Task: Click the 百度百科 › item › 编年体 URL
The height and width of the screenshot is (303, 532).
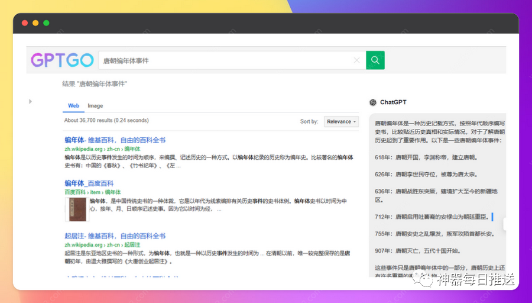Action: [x=93, y=192]
